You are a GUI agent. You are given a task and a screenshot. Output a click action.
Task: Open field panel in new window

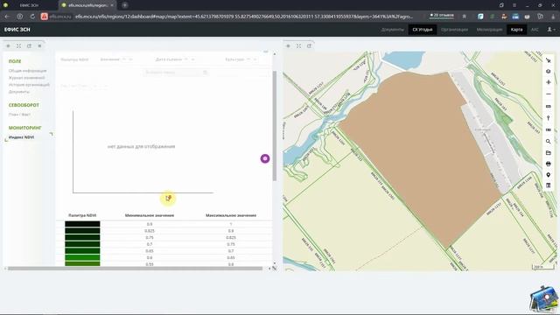[29, 45]
